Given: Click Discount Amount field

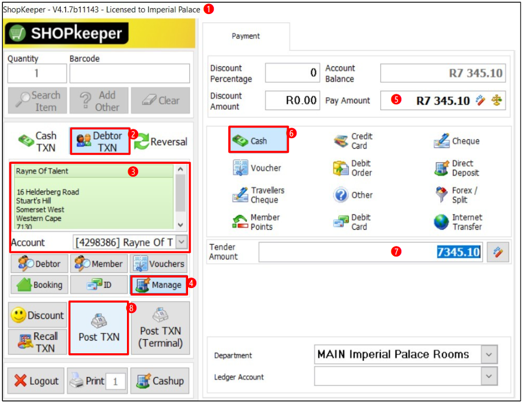Looking at the screenshot, I should pos(292,100).
